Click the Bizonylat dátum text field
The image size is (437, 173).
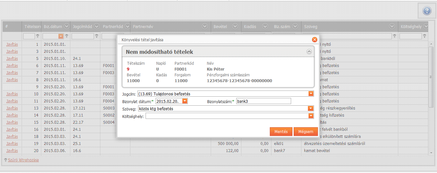pyautogui.click(x=169, y=101)
